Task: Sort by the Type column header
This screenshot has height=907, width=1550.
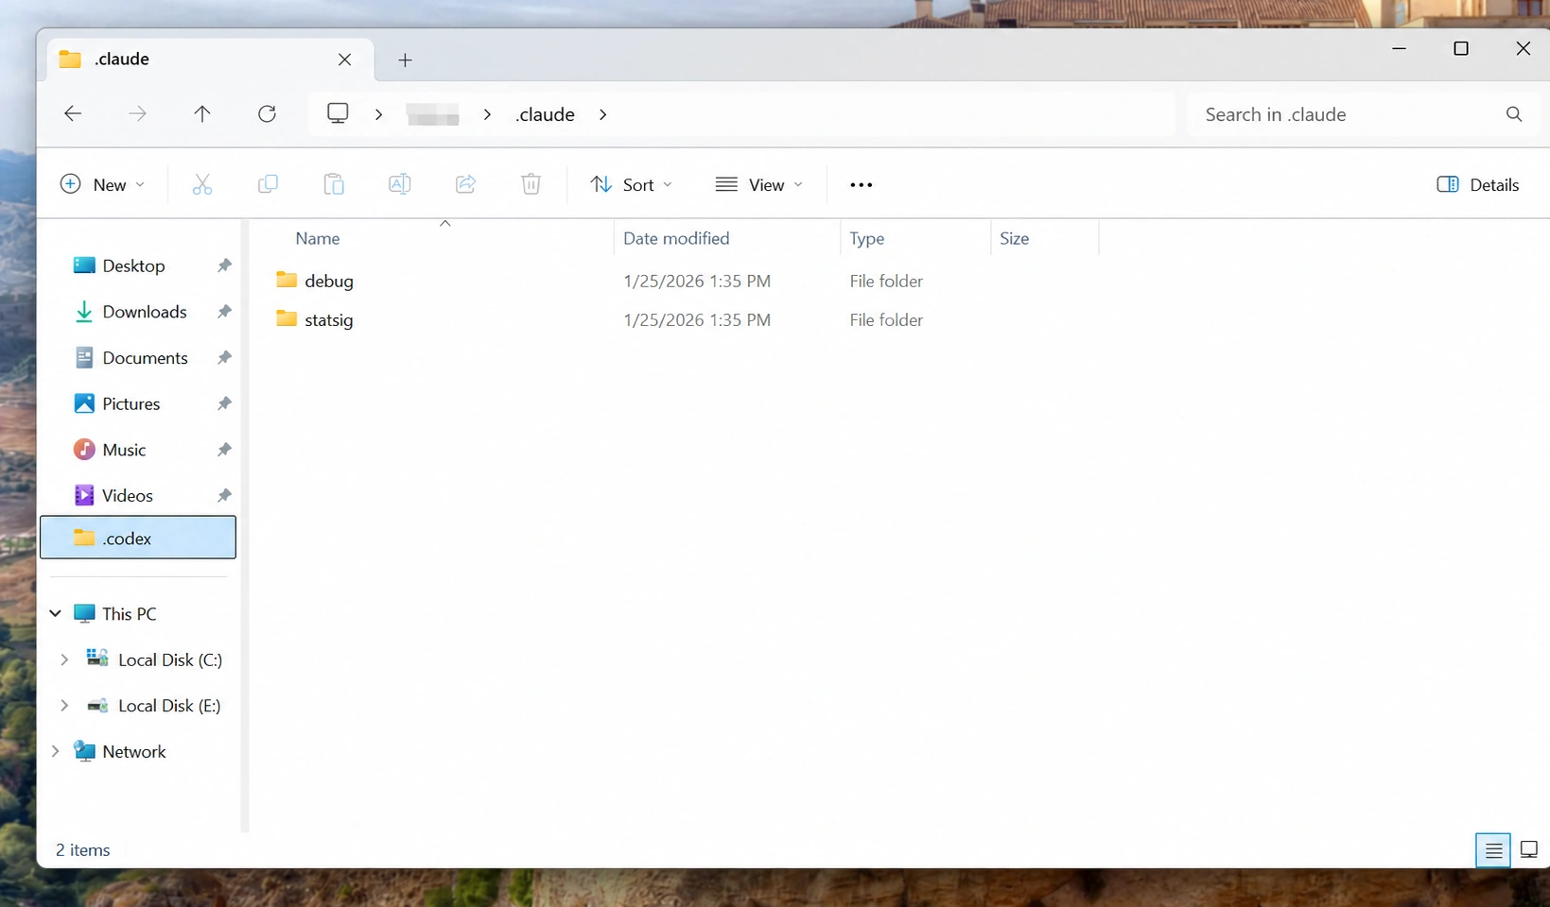Action: click(866, 238)
